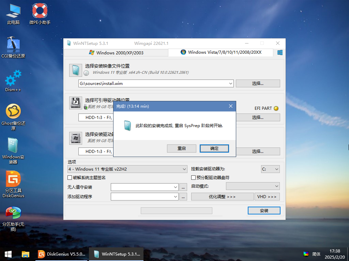Viewport: 349px width, 261px height.
Task: Expand the 无人值守安装 combo box
Action: click(x=176, y=187)
